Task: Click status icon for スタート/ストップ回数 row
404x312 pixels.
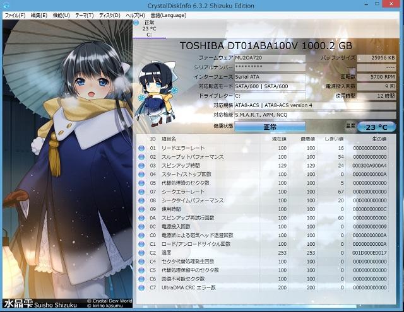Action: click(x=141, y=175)
